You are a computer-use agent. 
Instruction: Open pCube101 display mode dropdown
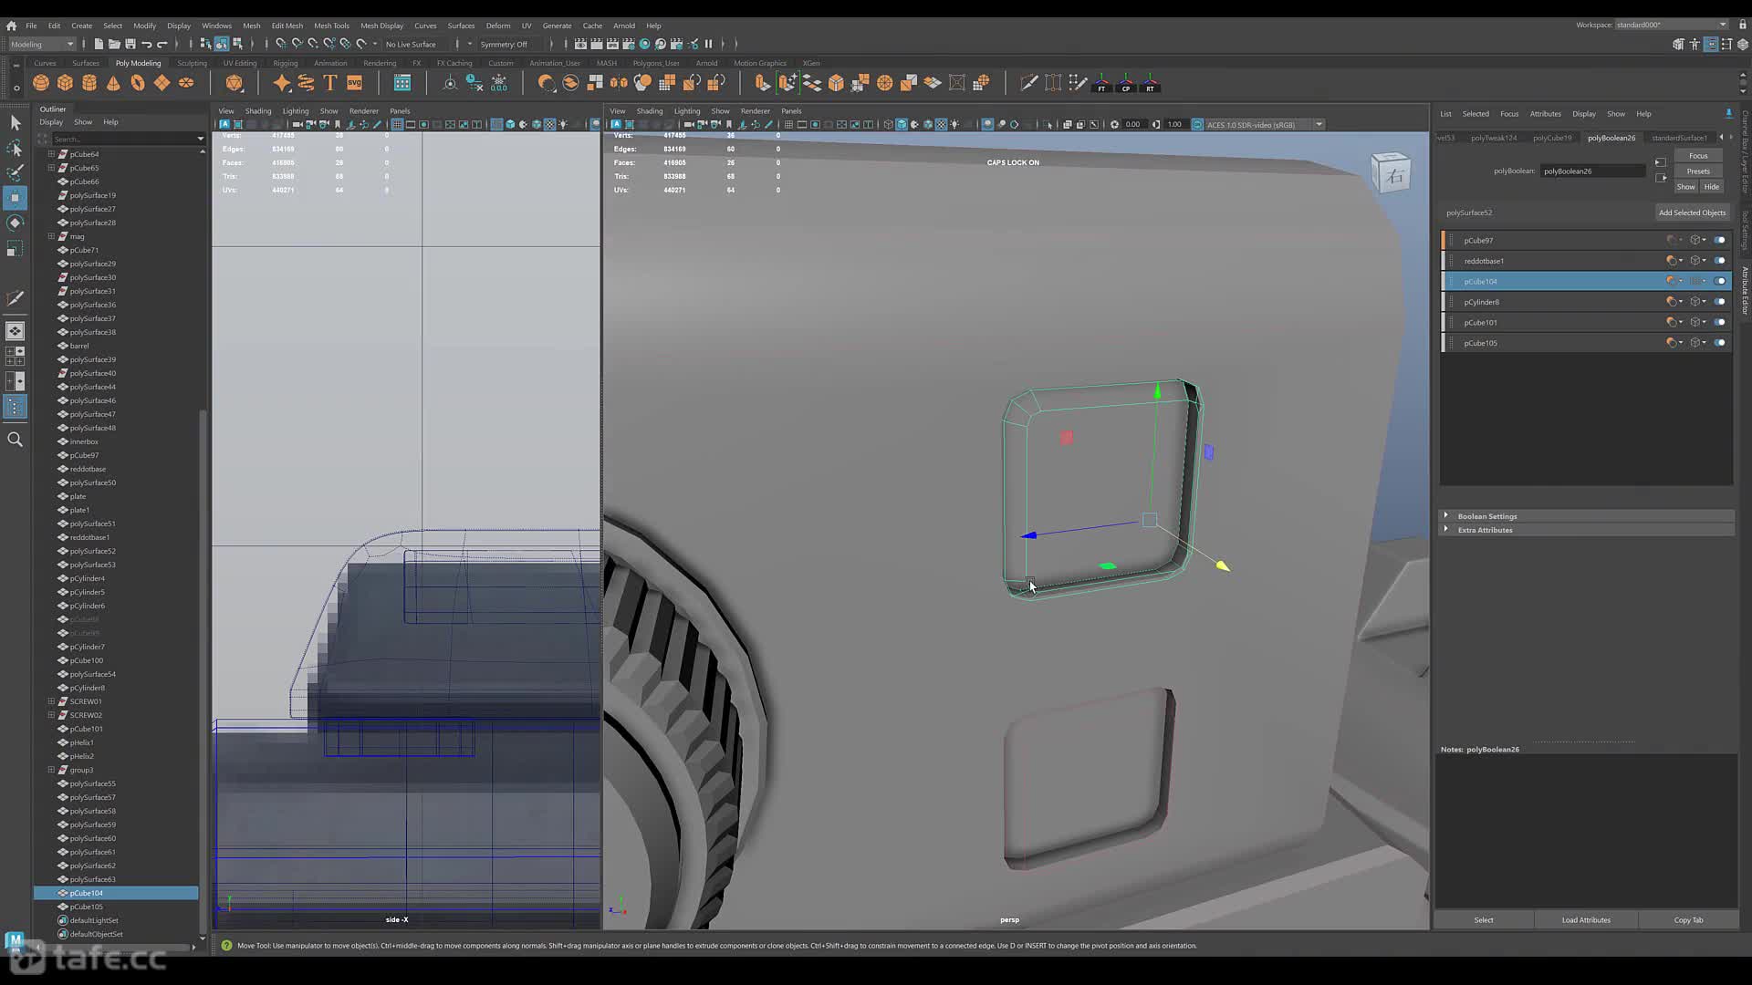[1698, 322]
